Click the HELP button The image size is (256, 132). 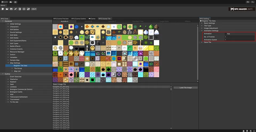(34, 9)
